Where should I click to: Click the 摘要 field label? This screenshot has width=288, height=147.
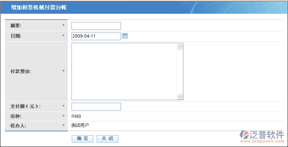16,26
